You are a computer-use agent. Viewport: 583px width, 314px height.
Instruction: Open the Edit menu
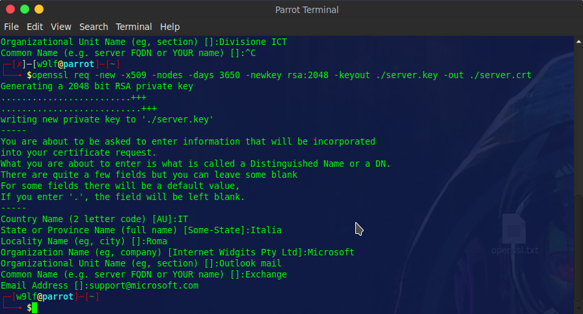coord(34,27)
